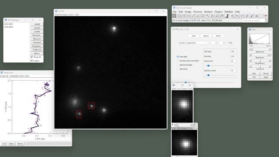Adjust the photon count slider handle
The image size is (279, 157).
[x=208, y=75]
